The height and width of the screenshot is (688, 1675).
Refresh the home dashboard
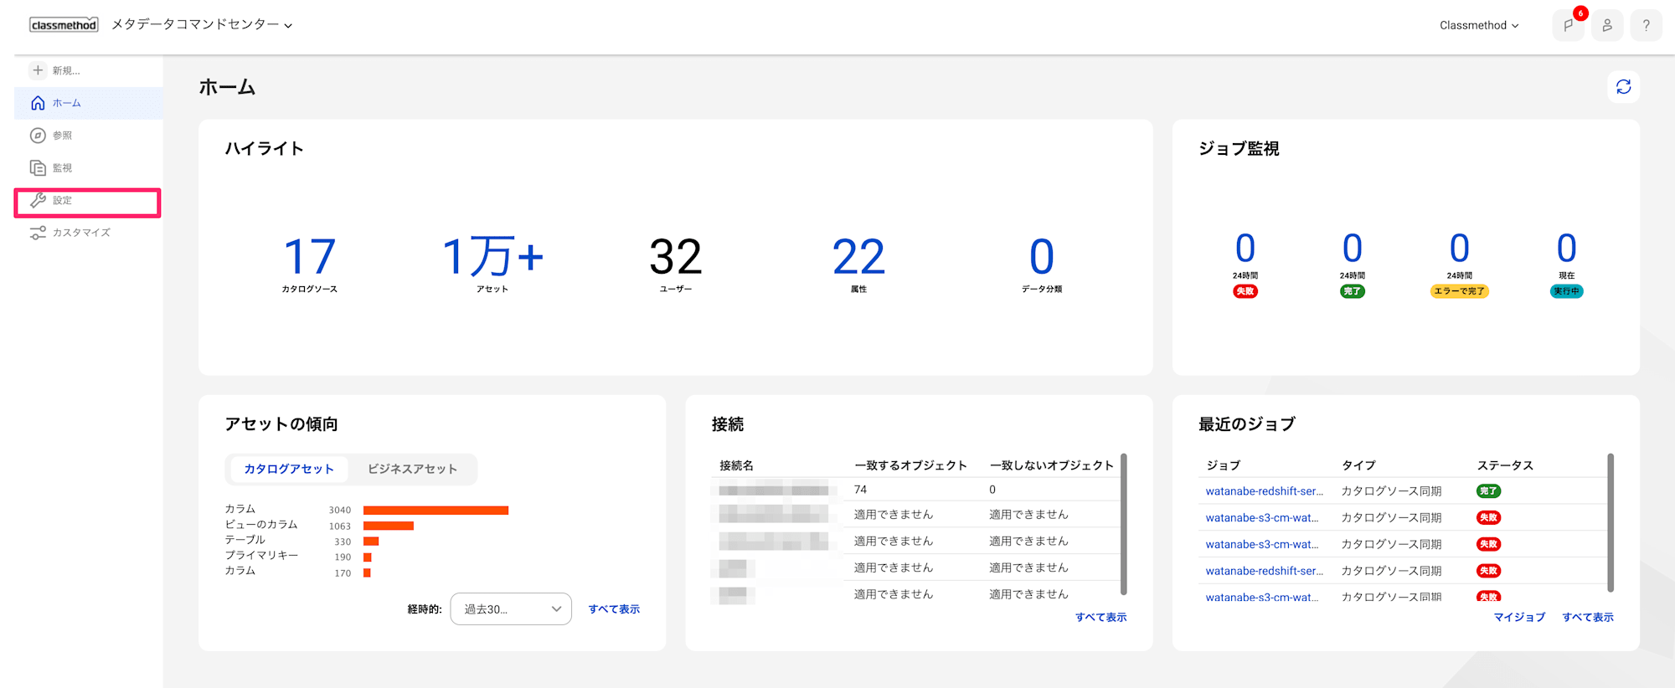tap(1623, 87)
